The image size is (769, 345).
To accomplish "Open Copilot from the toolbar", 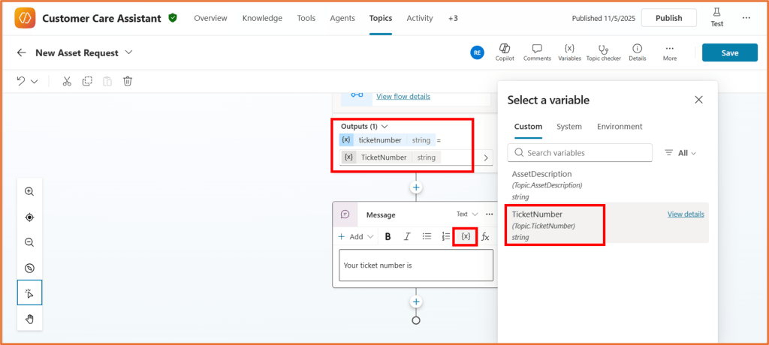I will tap(504, 52).
